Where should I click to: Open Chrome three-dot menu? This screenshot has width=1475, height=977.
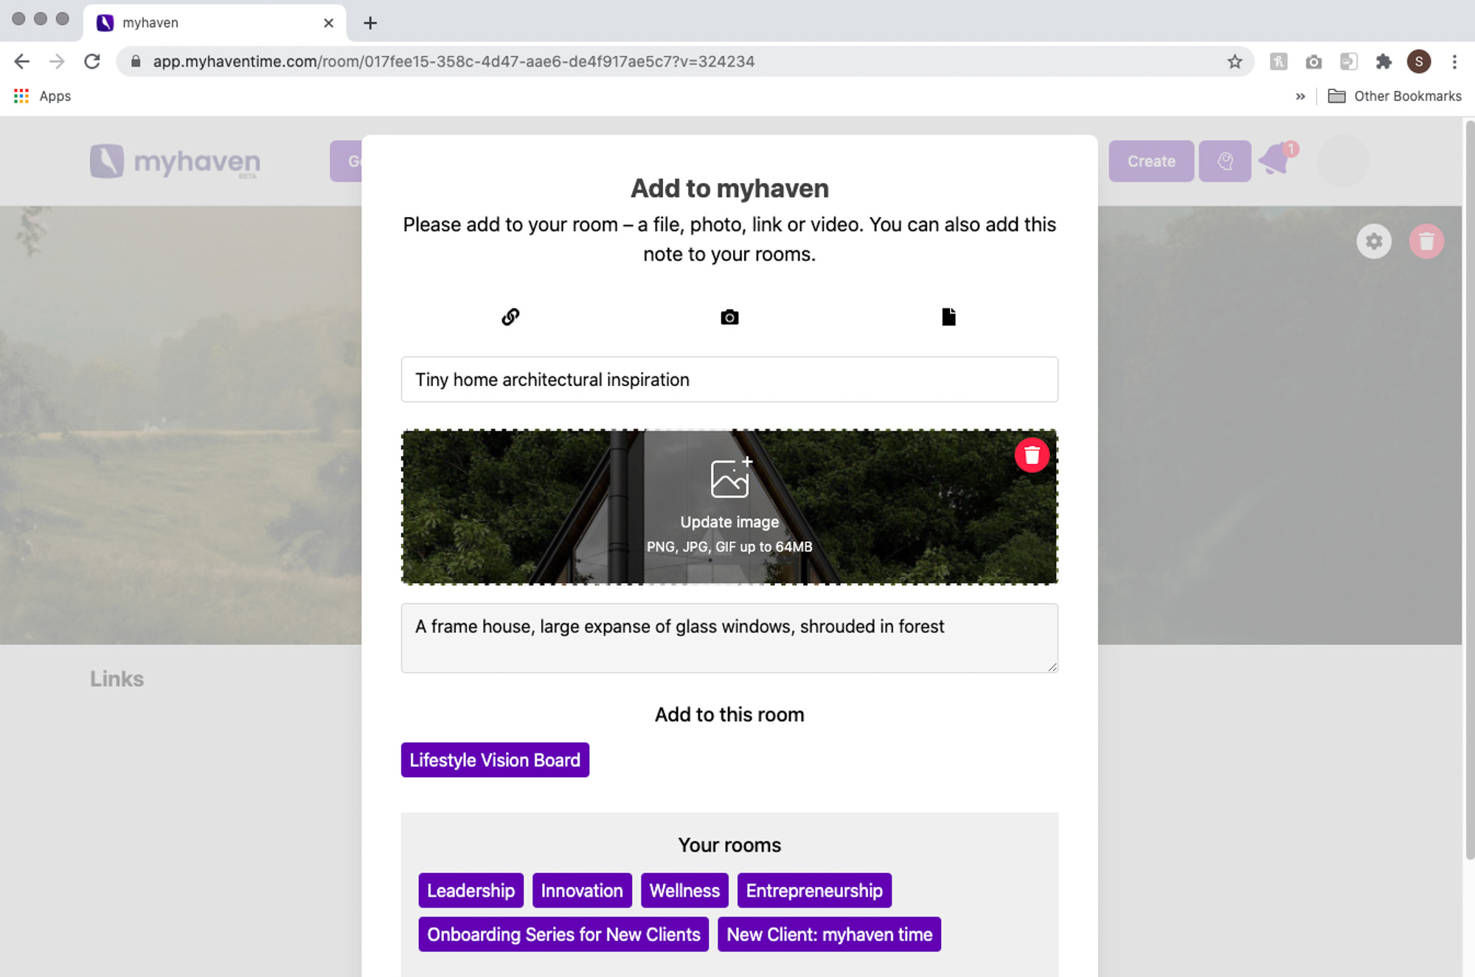tap(1454, 62)
